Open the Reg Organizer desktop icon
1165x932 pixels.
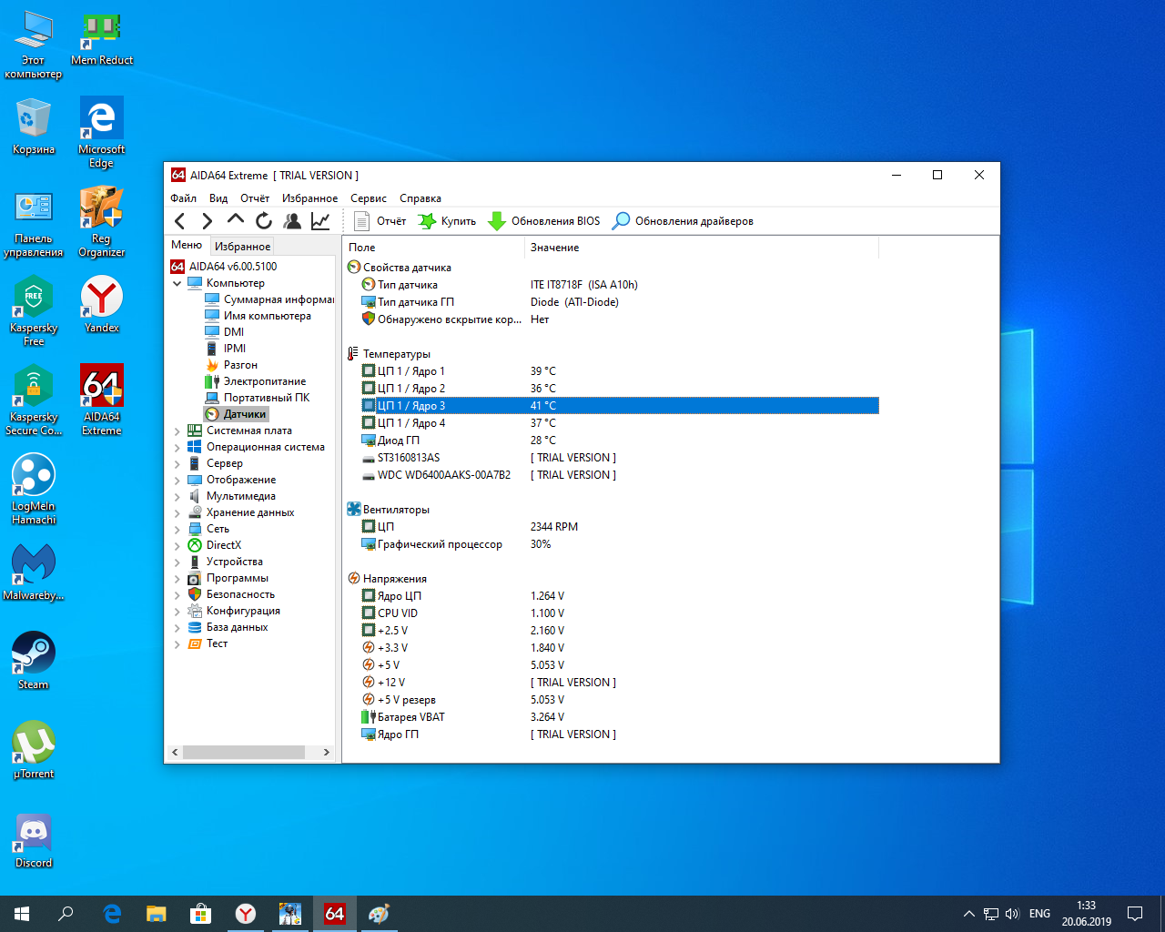pyautogui.click(x=102, y=222)
